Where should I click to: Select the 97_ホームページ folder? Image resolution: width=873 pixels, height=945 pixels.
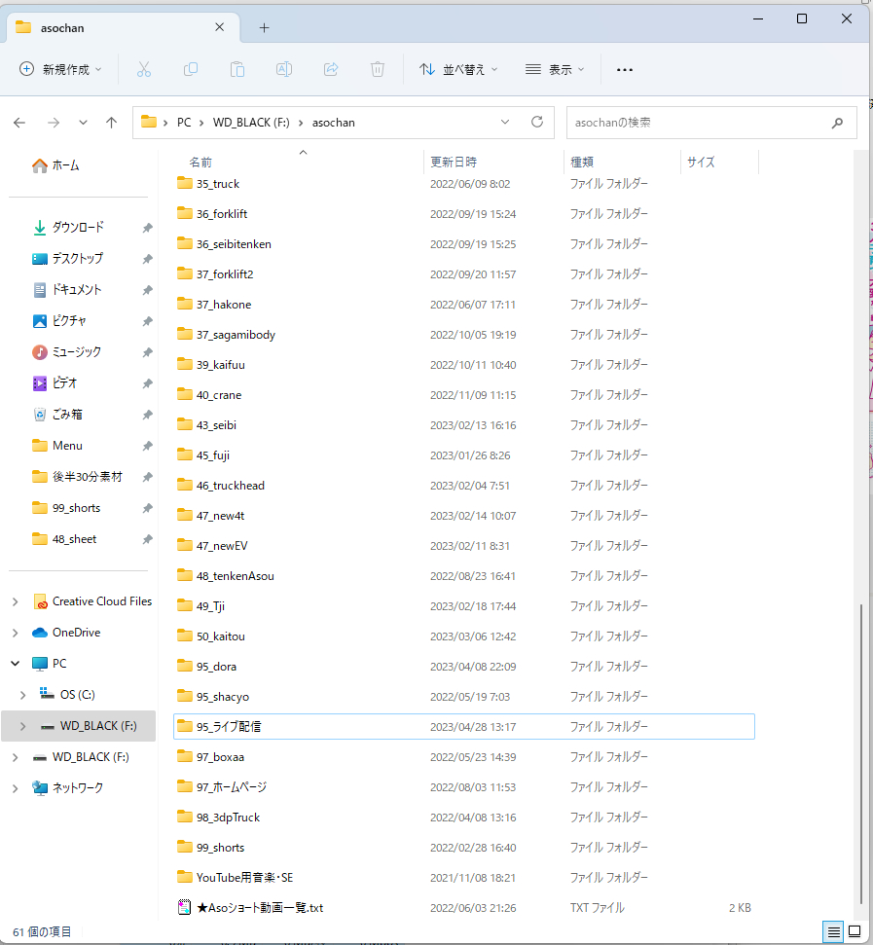pos(464,787)
